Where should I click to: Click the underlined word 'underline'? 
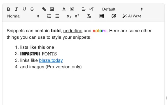click(x=73, y=31)
